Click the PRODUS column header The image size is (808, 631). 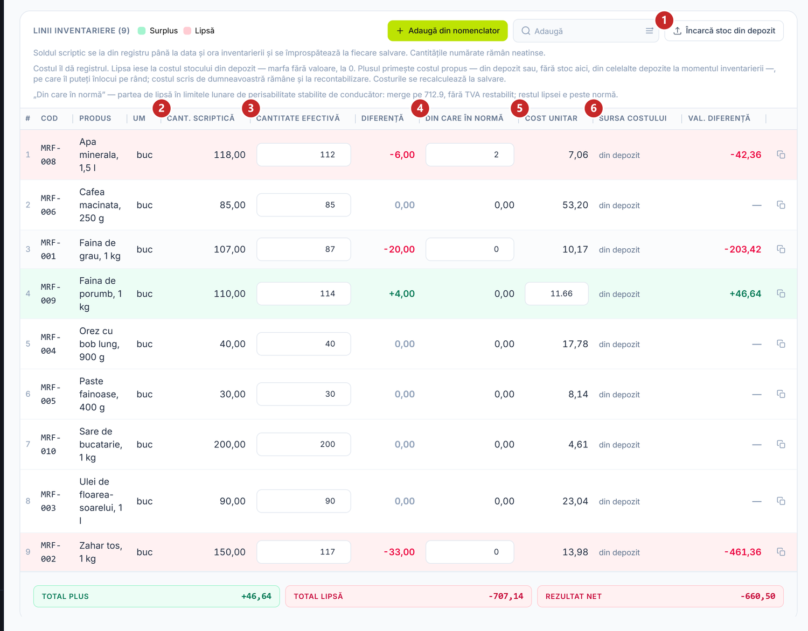pyautogui.click(x=95, y=118)
